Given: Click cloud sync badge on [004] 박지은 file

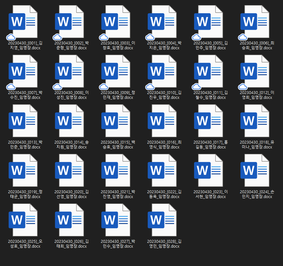Looking at the screenshot, I should [150, 37].
